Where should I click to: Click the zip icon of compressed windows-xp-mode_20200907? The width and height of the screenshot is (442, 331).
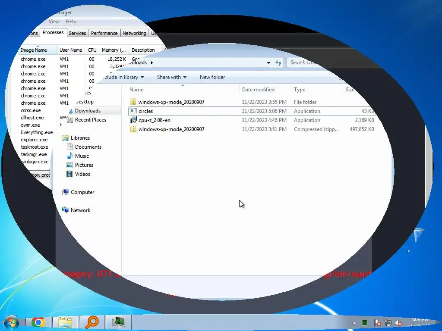(133, 129)
